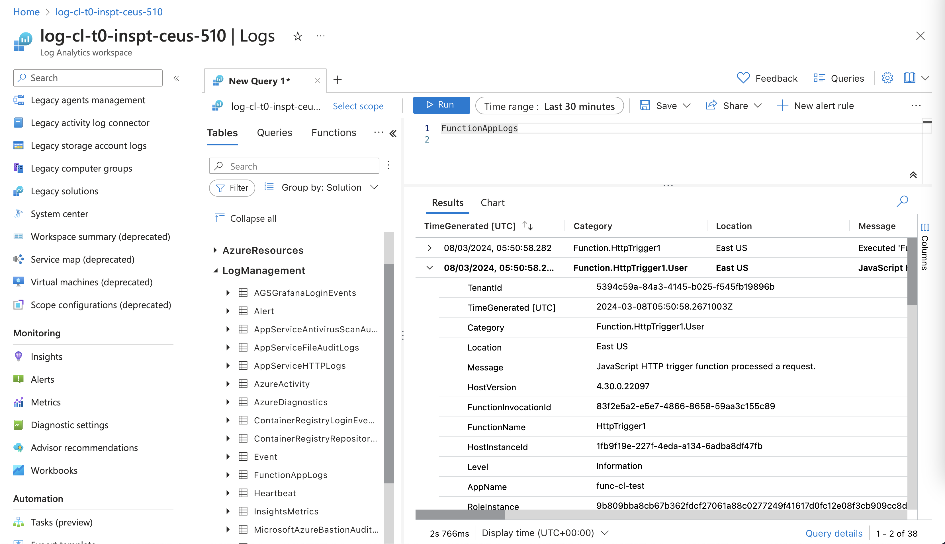Collapse the expanded Function.HttpTrigger1.User row
This screenshot has width=945, height=544.
(x=429, y=267)
